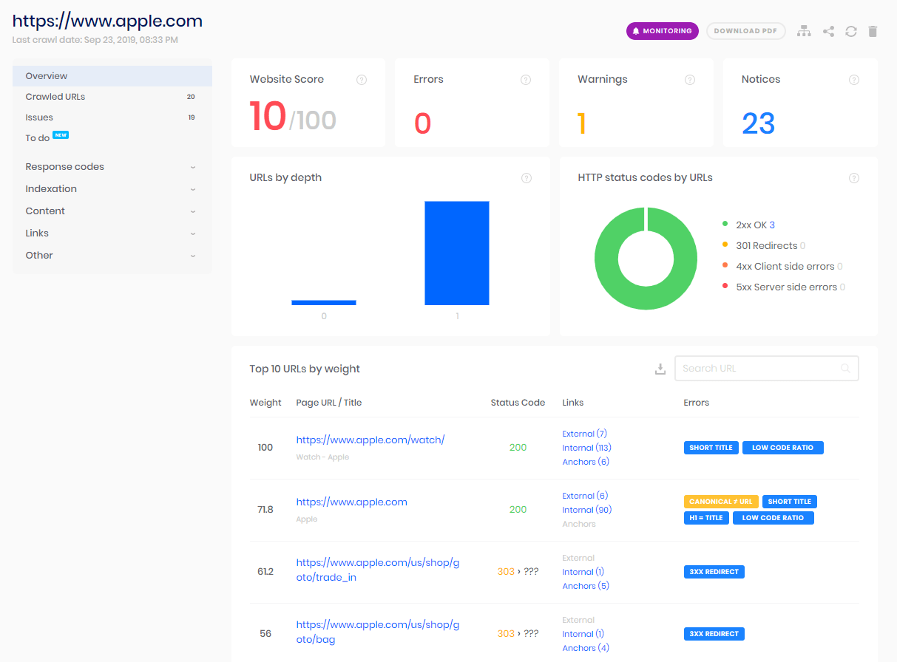
Task: Click the depth 0 bar in chart
Action: (324, 302)
